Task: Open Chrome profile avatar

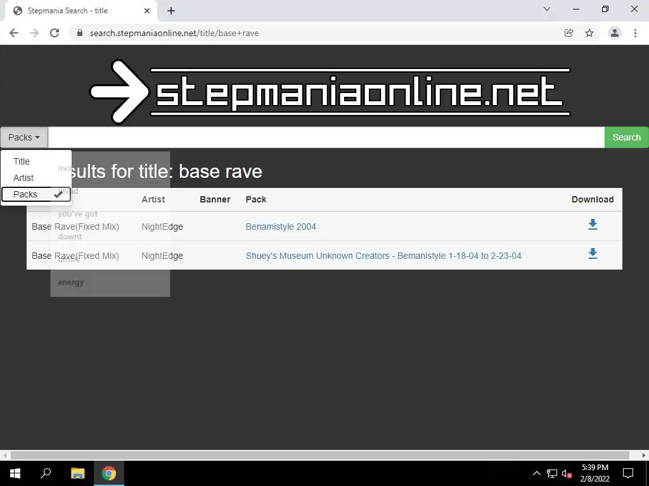Action: (615, 33)
